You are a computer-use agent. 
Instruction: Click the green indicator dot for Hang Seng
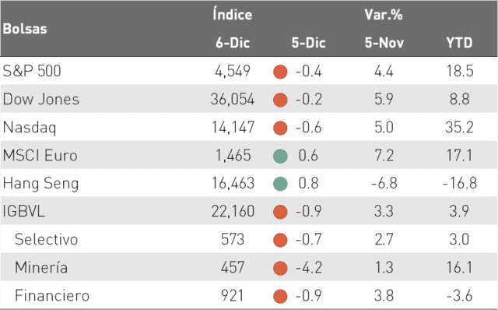[x=280, y=184]
